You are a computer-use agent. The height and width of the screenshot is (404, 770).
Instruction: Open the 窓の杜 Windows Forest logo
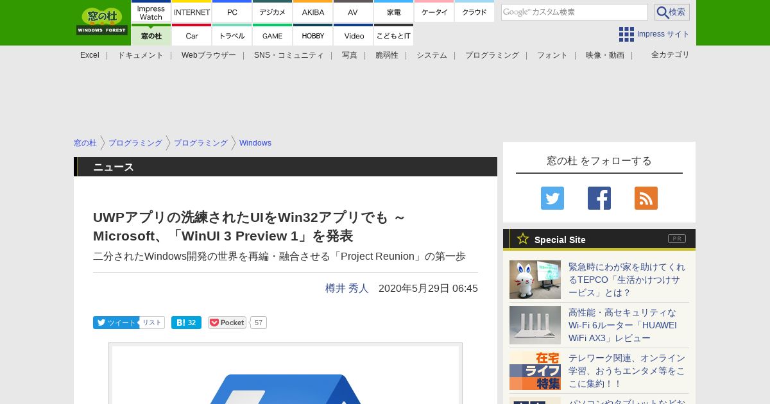pyautogui.click(x=102, y=21)
